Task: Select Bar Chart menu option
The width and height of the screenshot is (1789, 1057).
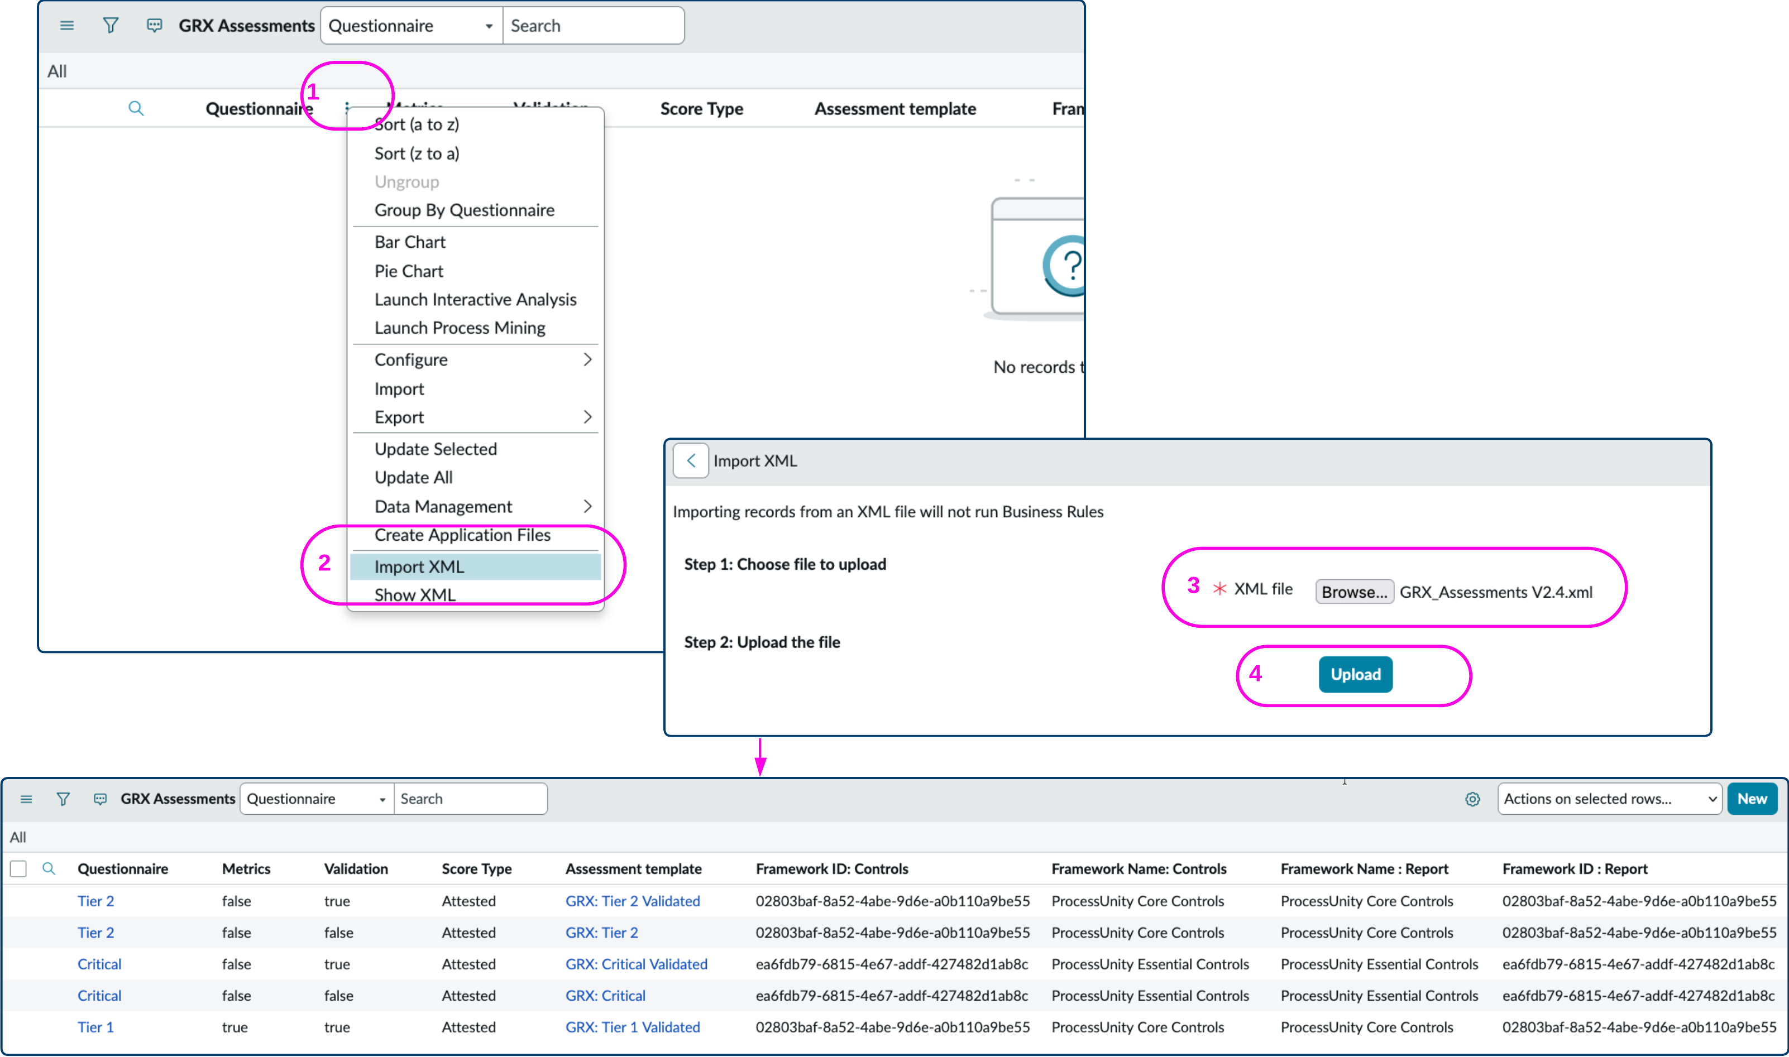Action: click(410, 242)
